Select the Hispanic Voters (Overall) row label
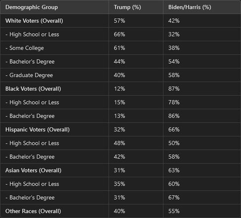This screenshot has height=218, width=241. 38,130
